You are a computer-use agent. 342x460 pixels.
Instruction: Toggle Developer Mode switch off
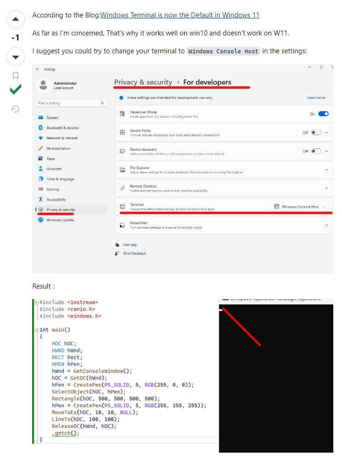pyautogui.click(x=324, y=114)
